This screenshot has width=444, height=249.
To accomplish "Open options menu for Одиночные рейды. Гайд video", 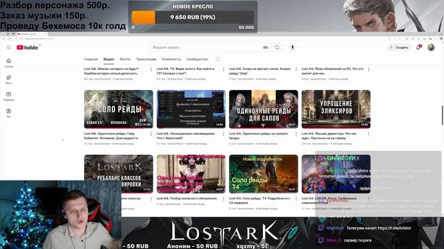I will point(151,134).
